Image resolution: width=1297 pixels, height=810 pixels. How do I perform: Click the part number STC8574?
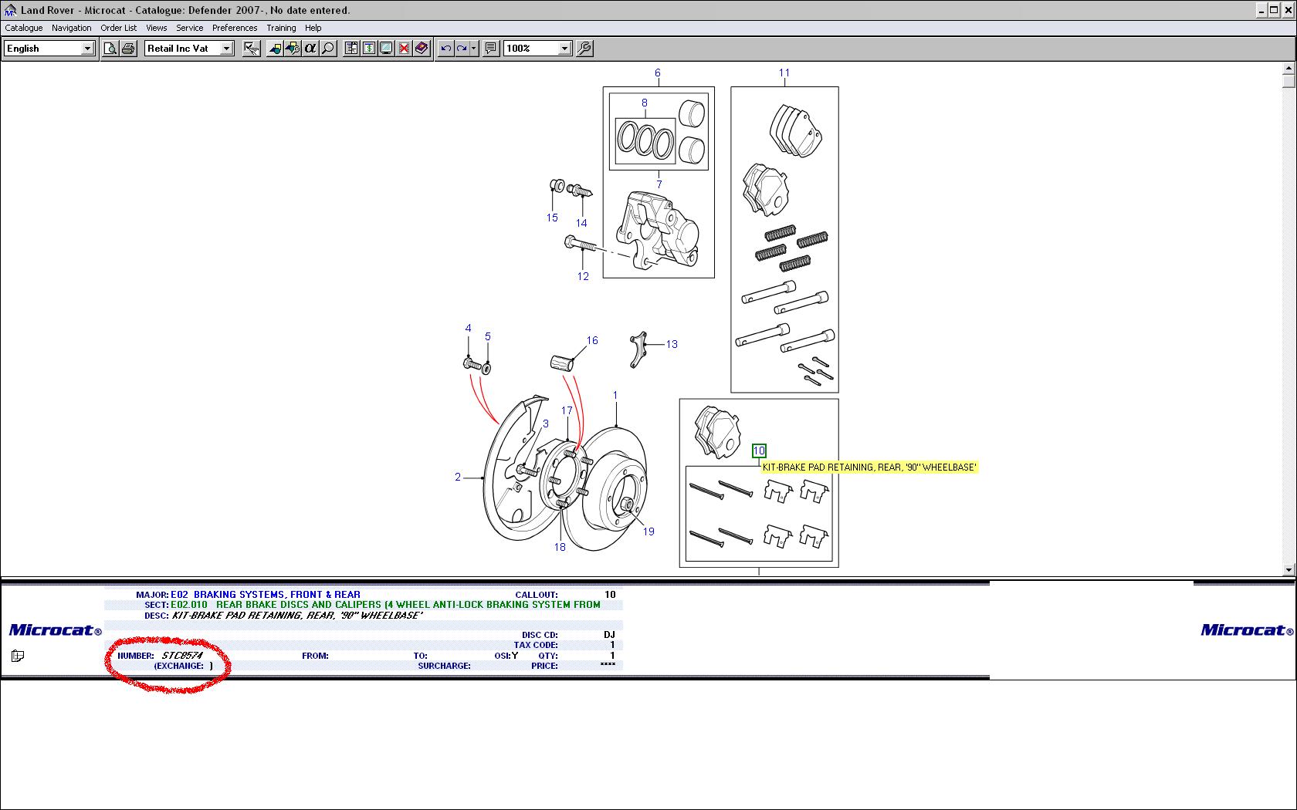pyautogui.click(x=182, y=656)
